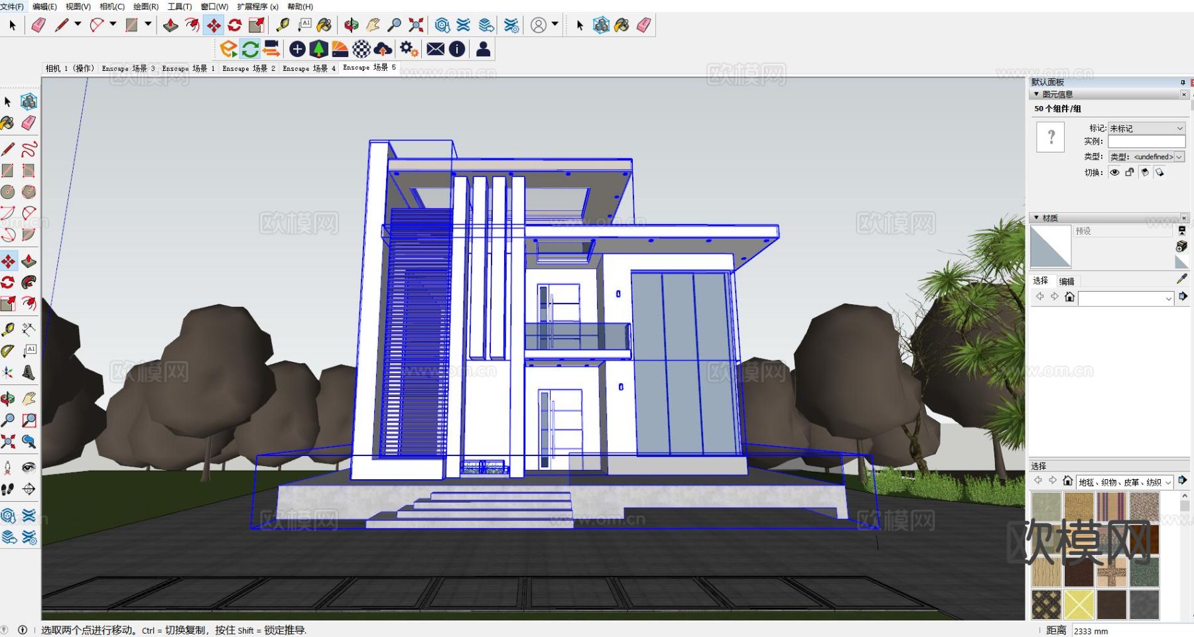Collapse the 图元信息 panel

click(1036, 94)
